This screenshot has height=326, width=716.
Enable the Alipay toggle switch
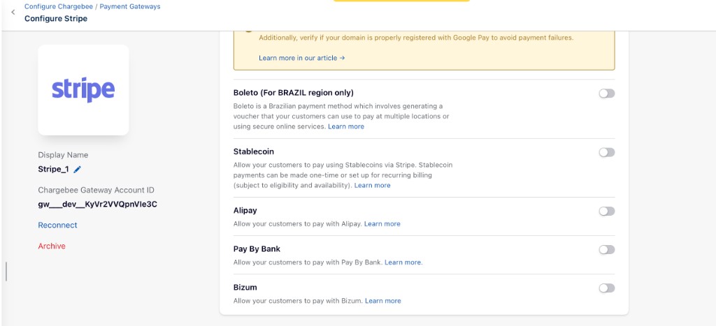point(607,211)
